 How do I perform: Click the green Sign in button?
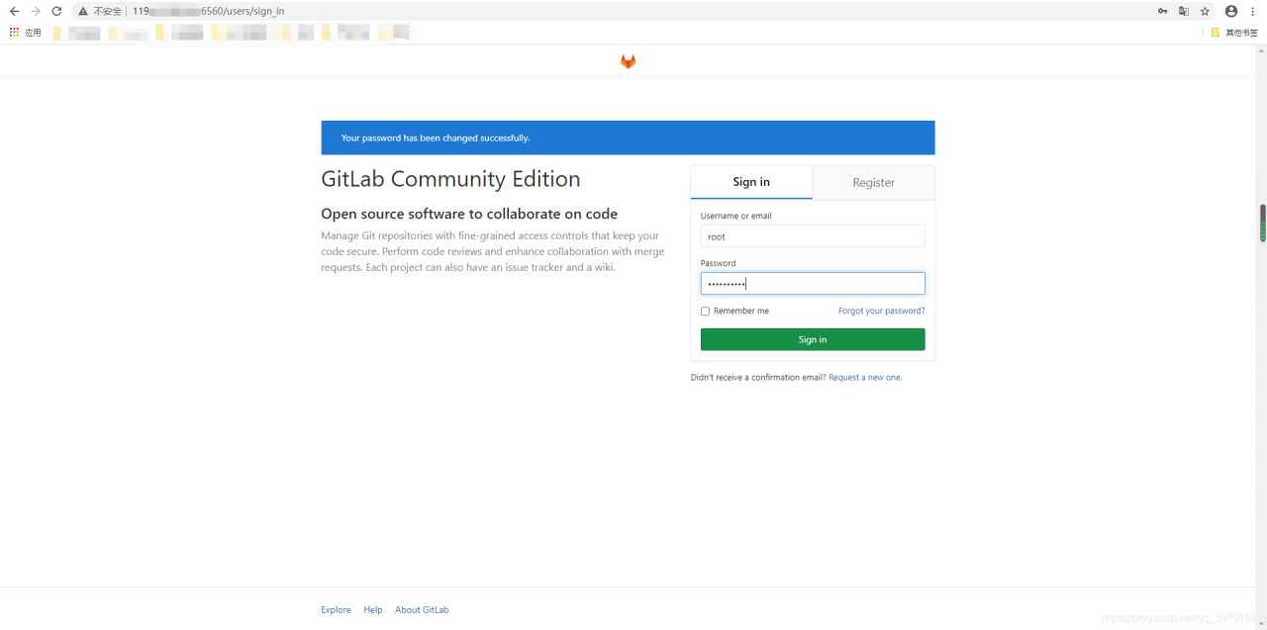click(813, 339)
